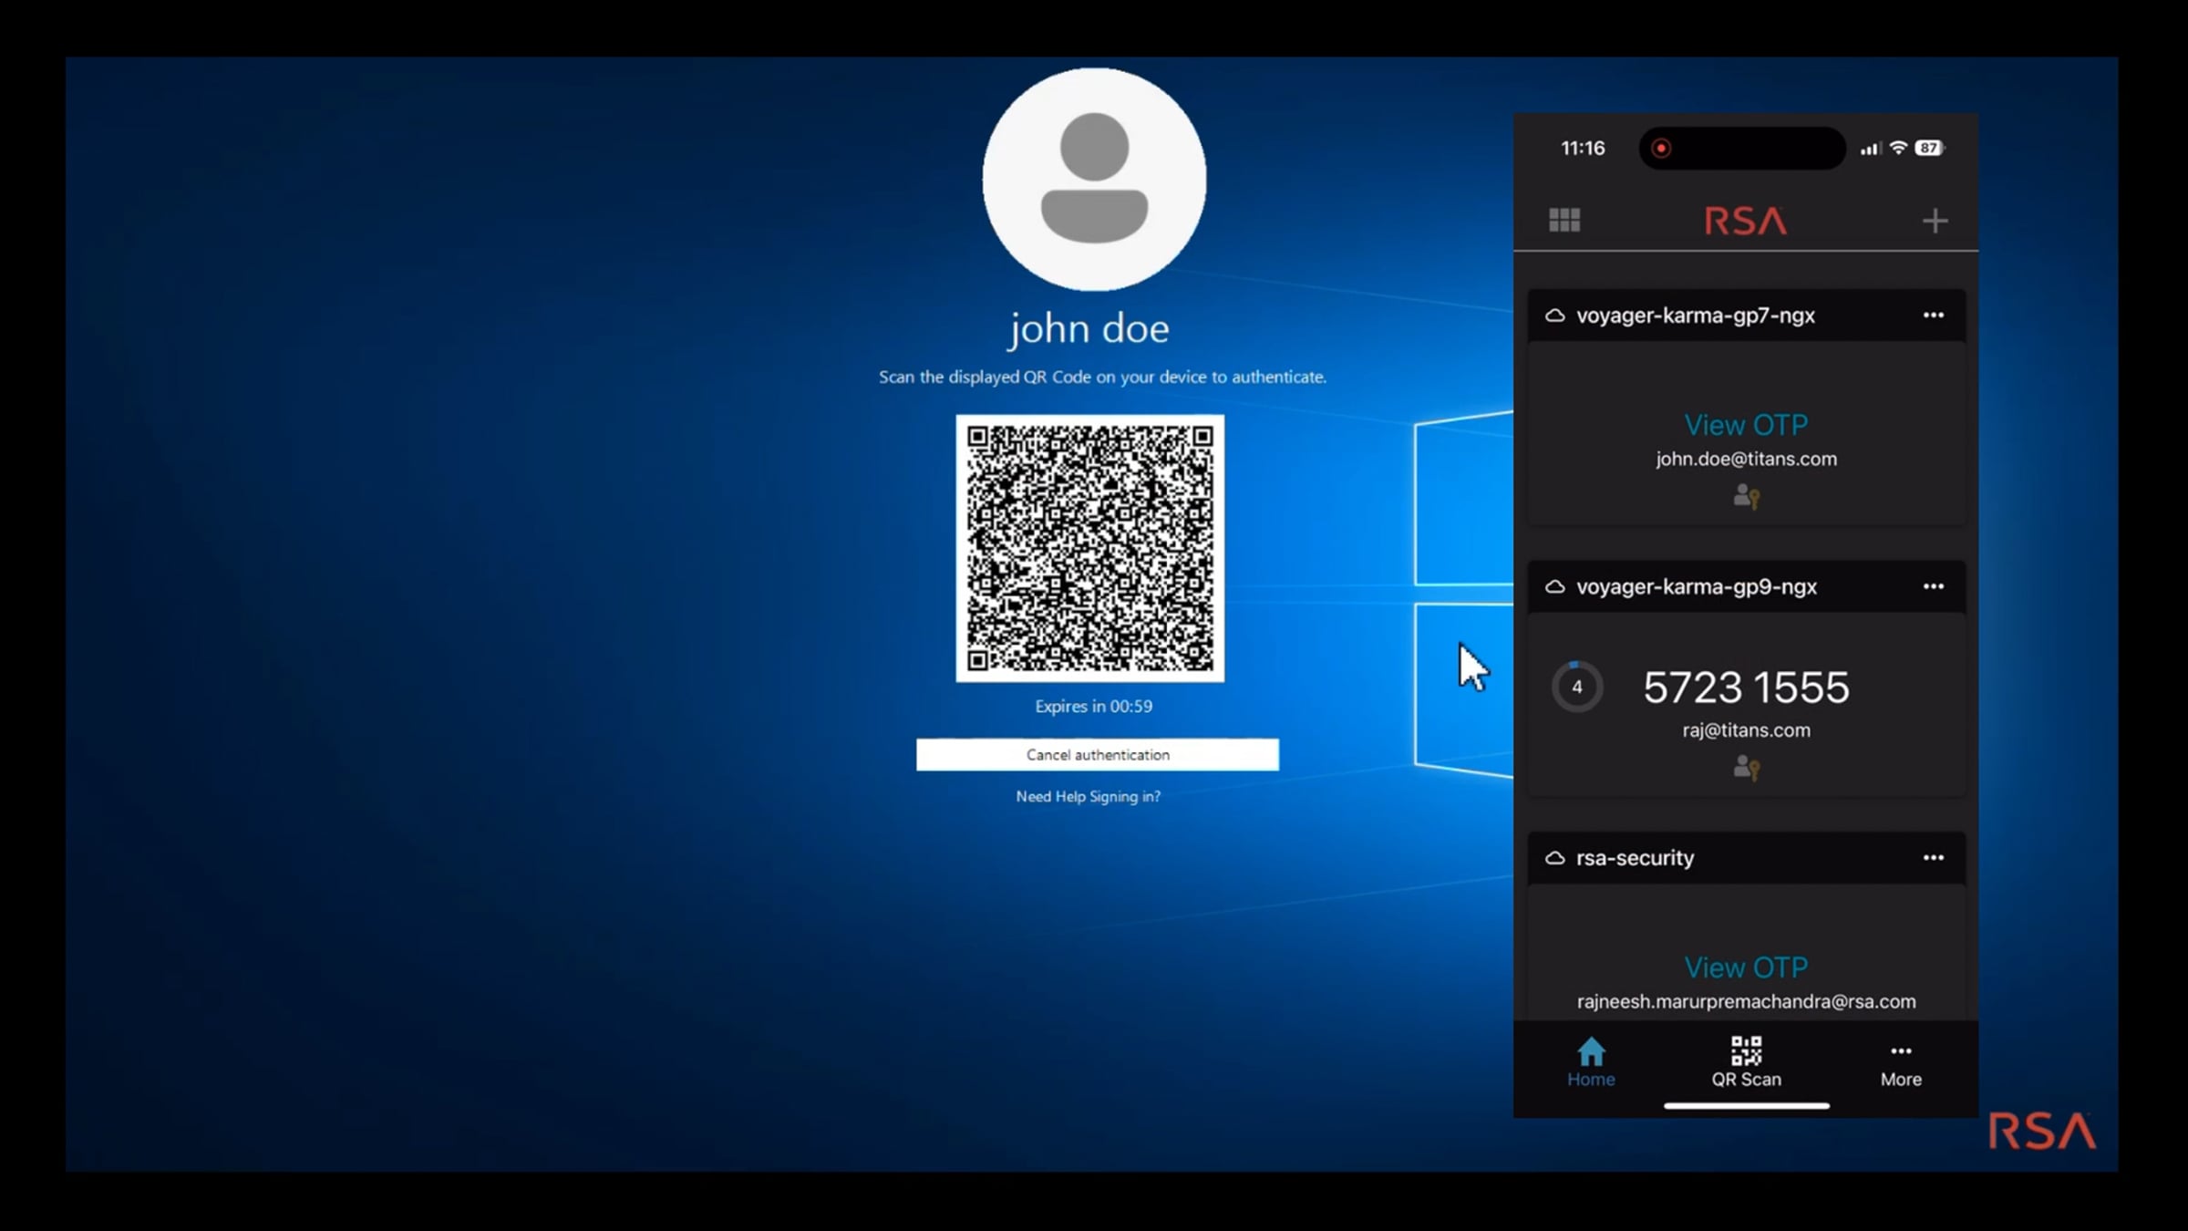Click the phone home indicator bar
Image resolution: width=2188 pixels, height=1231 pixels.
pyautogui.click(x=1746, y=1106)
